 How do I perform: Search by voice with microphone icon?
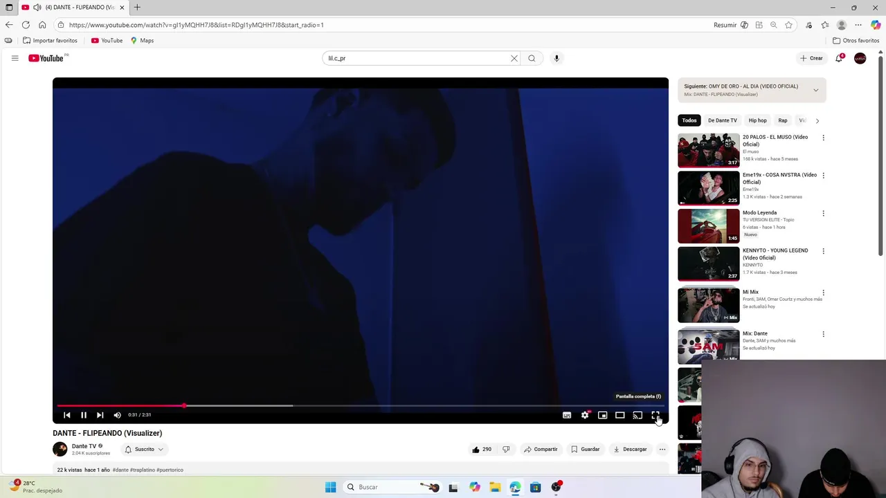pyautogui.click(x=557, y=58)
